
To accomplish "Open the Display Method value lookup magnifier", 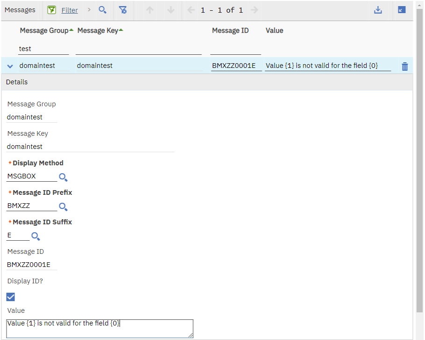I will (63, 177).
